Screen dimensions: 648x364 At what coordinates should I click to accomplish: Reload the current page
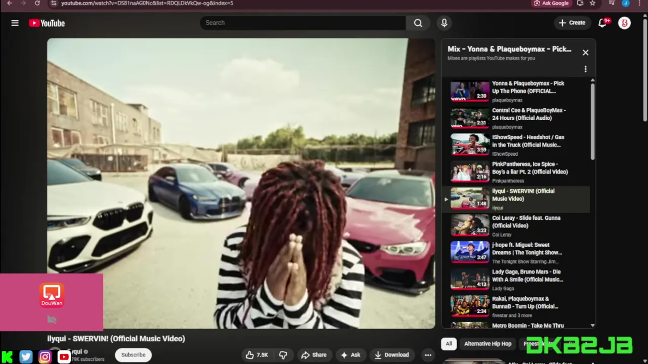pyautogui.click(x=37, y=3)
